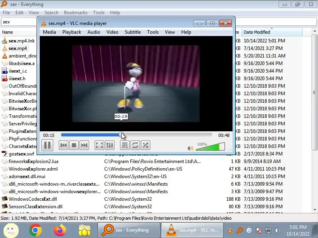Screen dimensions: 318x238
Task: Skip to next media in VLC
Action: click(x=84, y=145)
